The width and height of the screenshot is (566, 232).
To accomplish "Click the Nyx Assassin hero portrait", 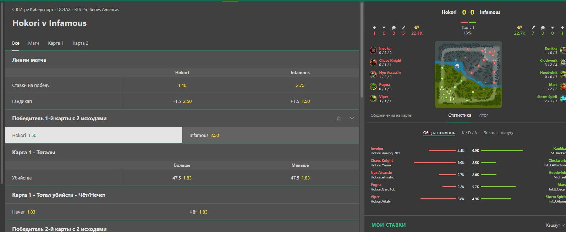I will (x=373, y=74).
